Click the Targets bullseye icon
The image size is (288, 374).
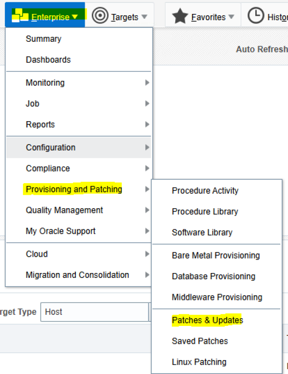pyautogui.click(x=100, y=16)
